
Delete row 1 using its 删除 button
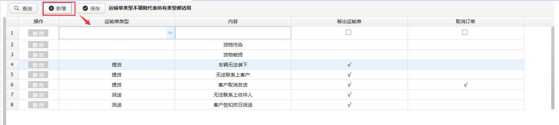38,33
